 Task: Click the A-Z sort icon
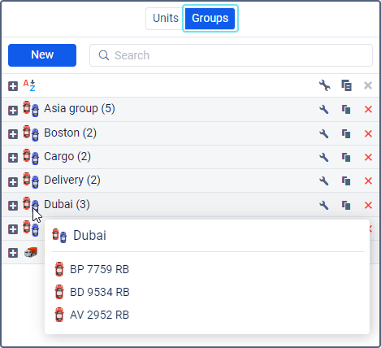click(x=29, y=85)
